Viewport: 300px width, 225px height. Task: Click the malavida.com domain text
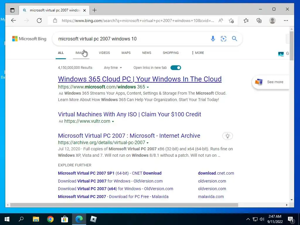[211, 197]
